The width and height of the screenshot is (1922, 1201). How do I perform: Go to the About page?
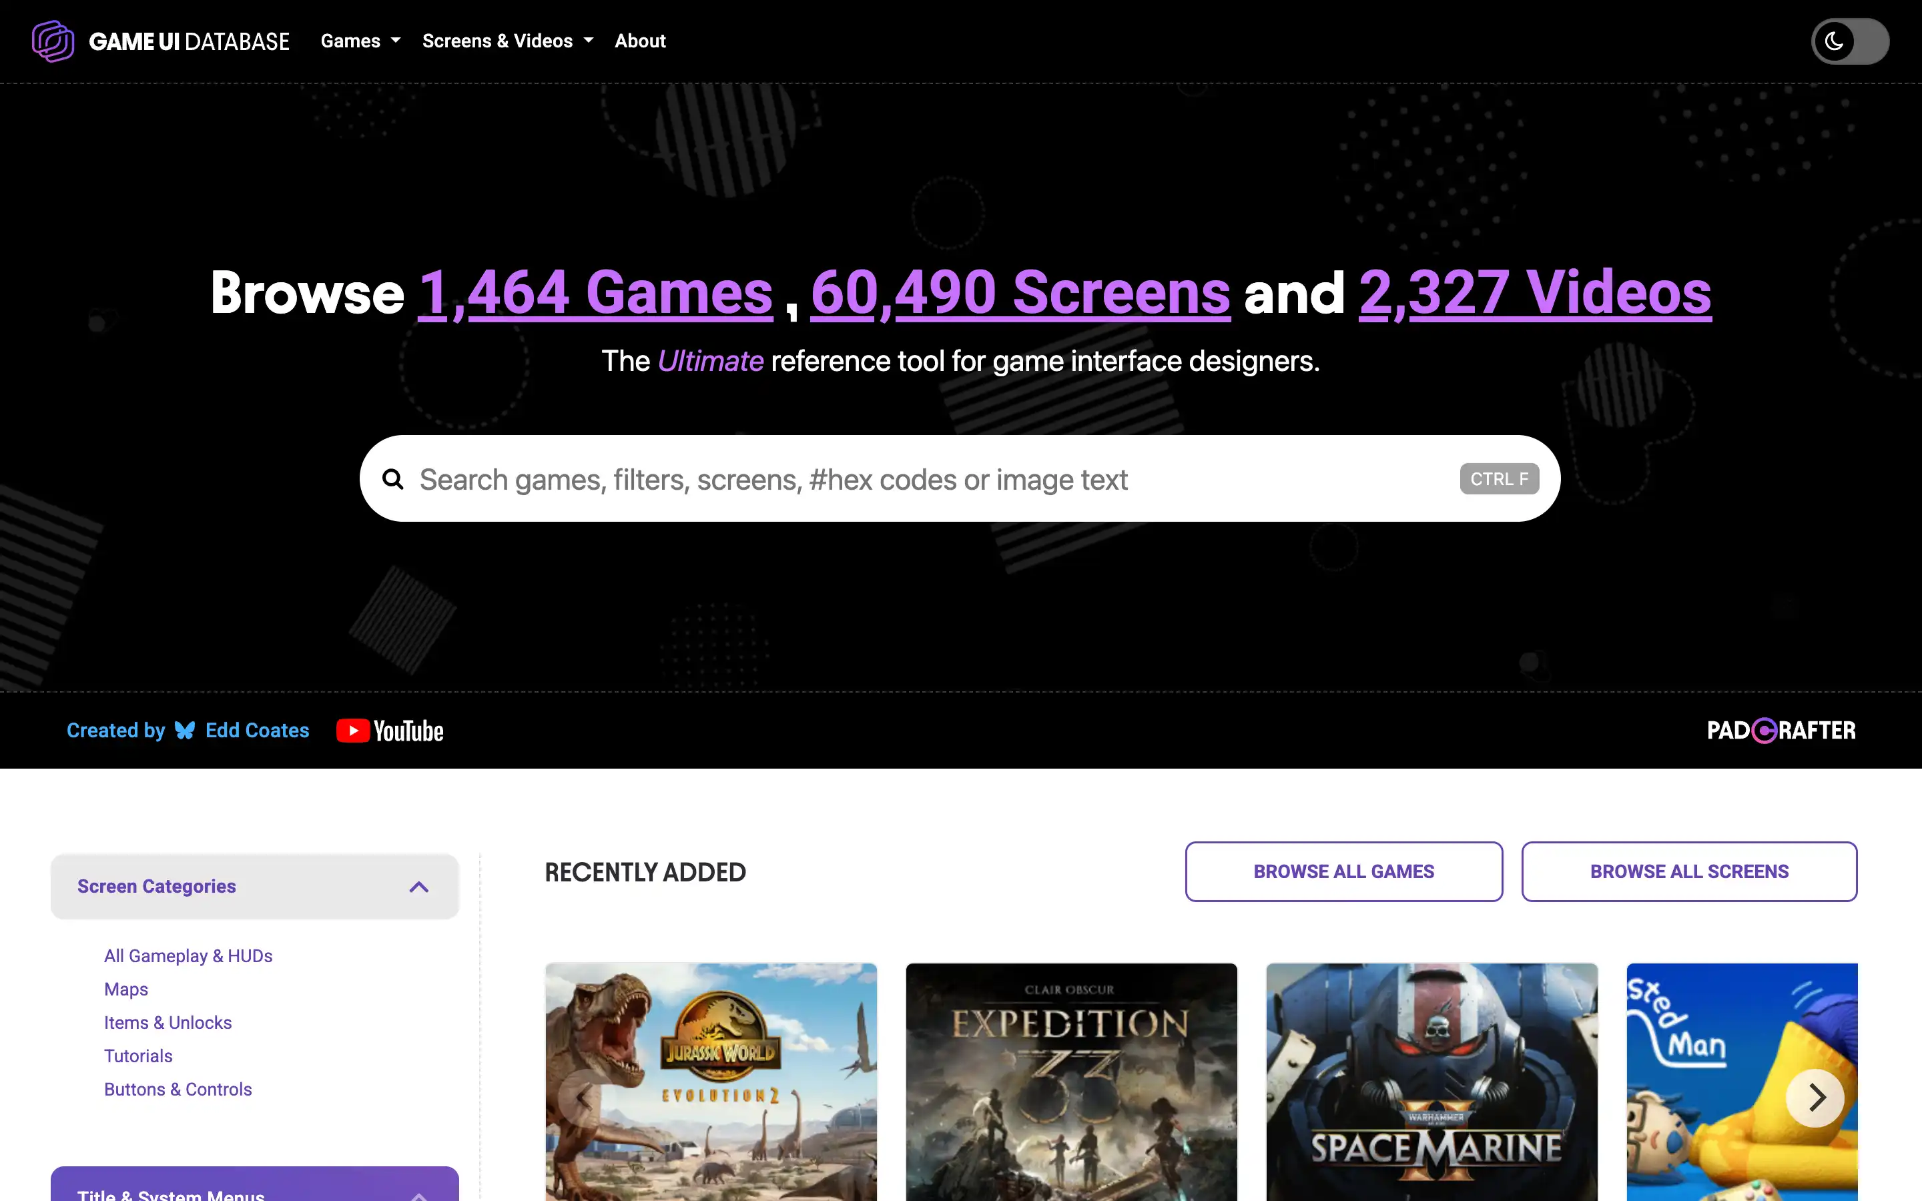[x=640, y=41]
